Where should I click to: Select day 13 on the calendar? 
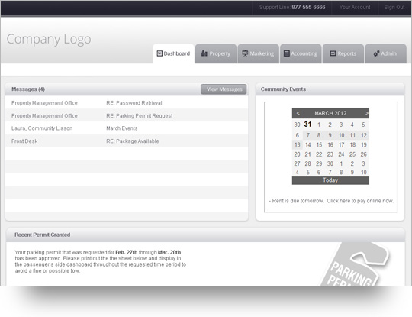coord(298,144)
